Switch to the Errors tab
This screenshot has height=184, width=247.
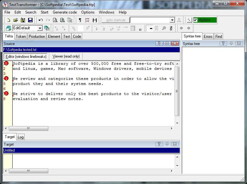pos(208,36)
